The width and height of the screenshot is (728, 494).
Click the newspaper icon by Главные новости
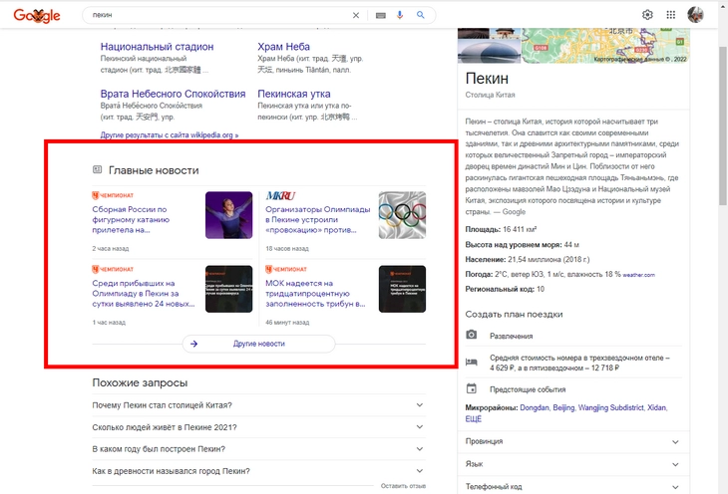tap(97, 169)
